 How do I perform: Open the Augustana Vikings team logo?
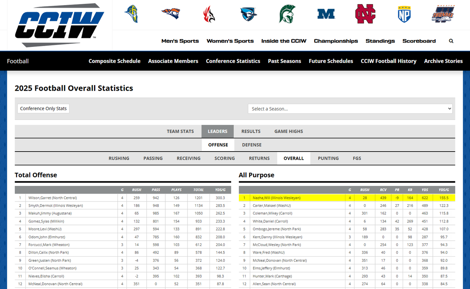click(132, 14)
